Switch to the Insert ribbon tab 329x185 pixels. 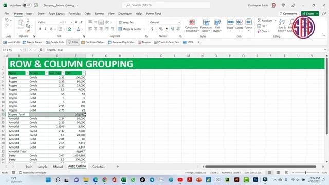coord(30,14)
